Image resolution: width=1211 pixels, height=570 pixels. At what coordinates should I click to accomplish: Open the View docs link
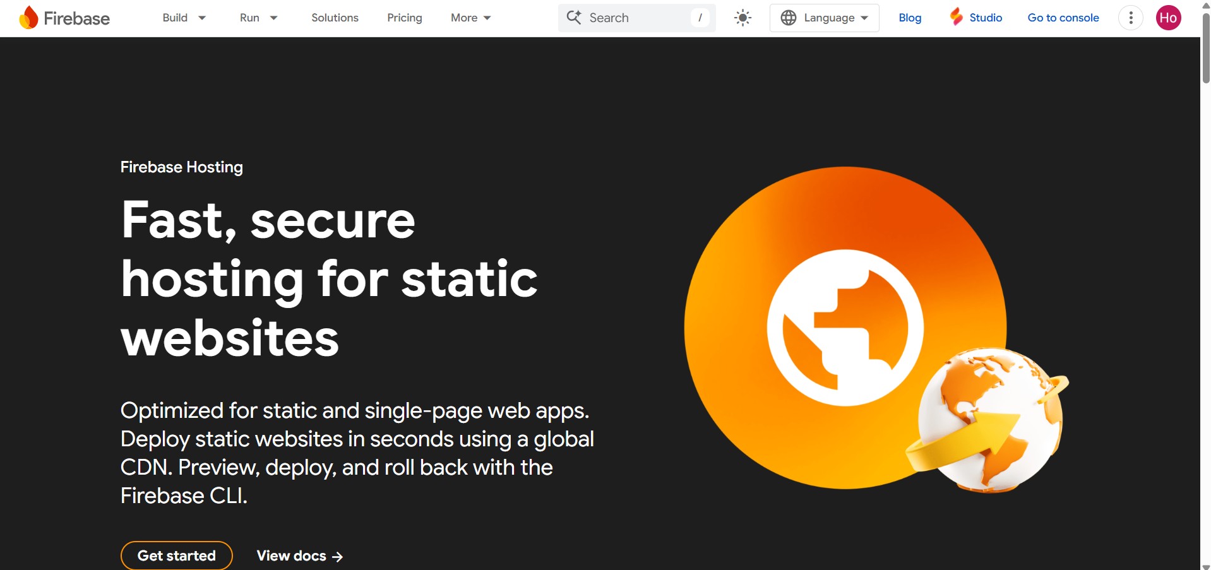[299, 555]
